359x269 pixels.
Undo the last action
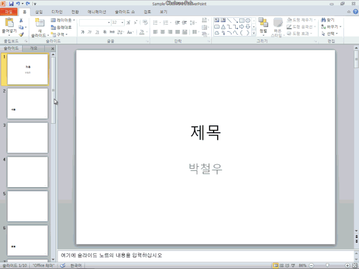18,4
